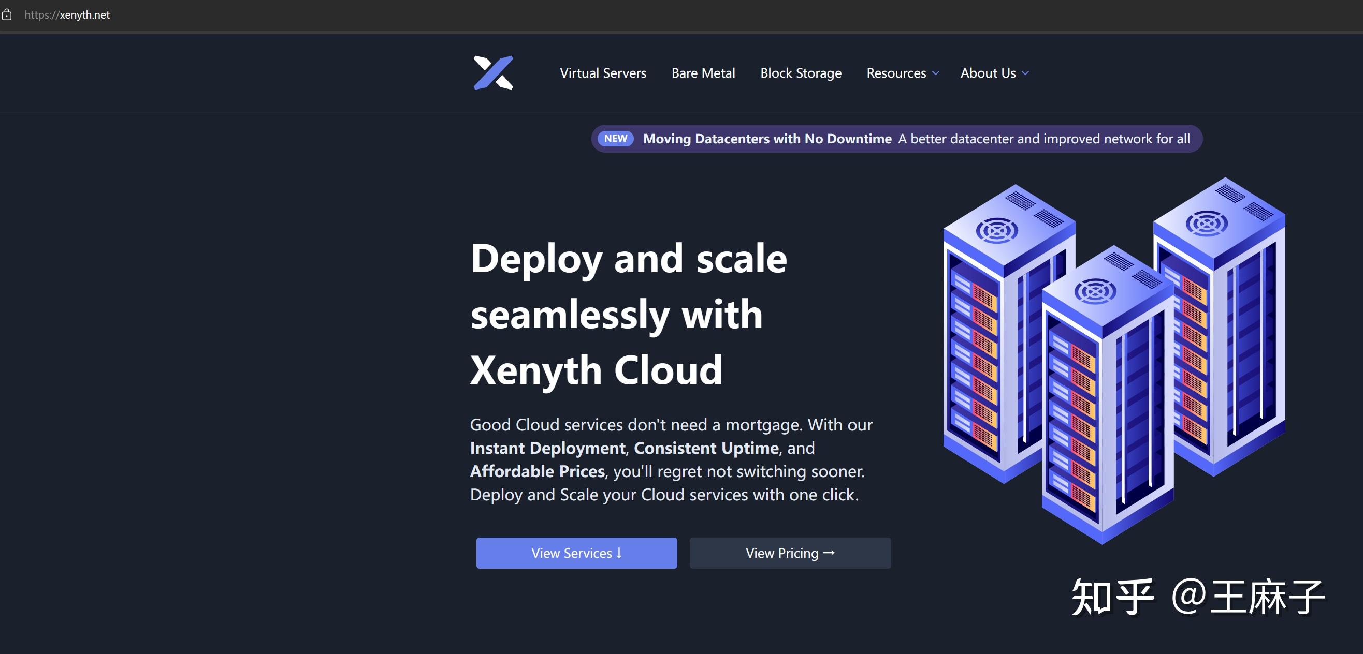Click the server racks illustration
This screenshot has height=654, width=1363.
pyautogui.click(x=1114, y=361)
